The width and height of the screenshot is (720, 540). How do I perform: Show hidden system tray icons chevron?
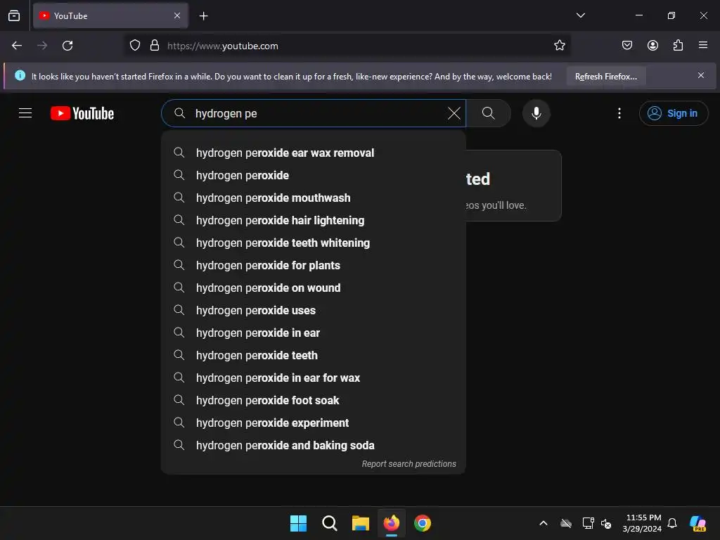coord(544,523)
